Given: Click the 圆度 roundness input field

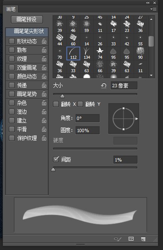Looking at the screenshot, I should coord(87,130).
